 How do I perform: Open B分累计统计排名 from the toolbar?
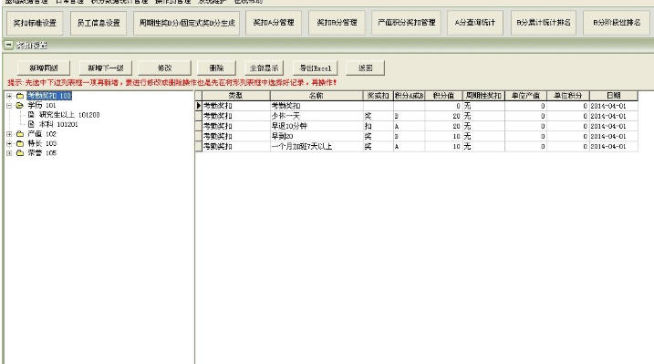coord(544,23)
